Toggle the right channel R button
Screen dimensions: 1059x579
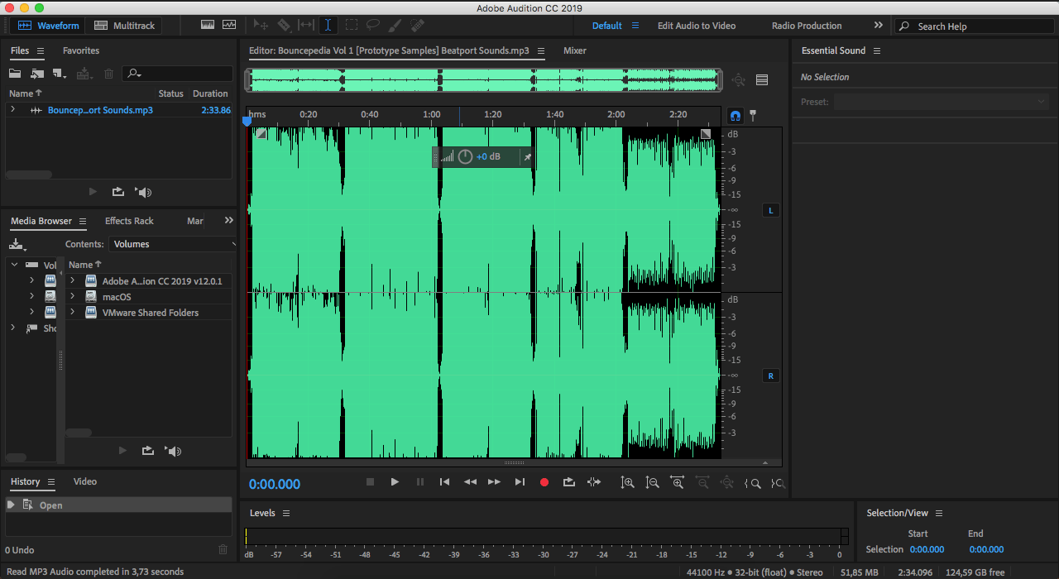(x=770, y=376)
